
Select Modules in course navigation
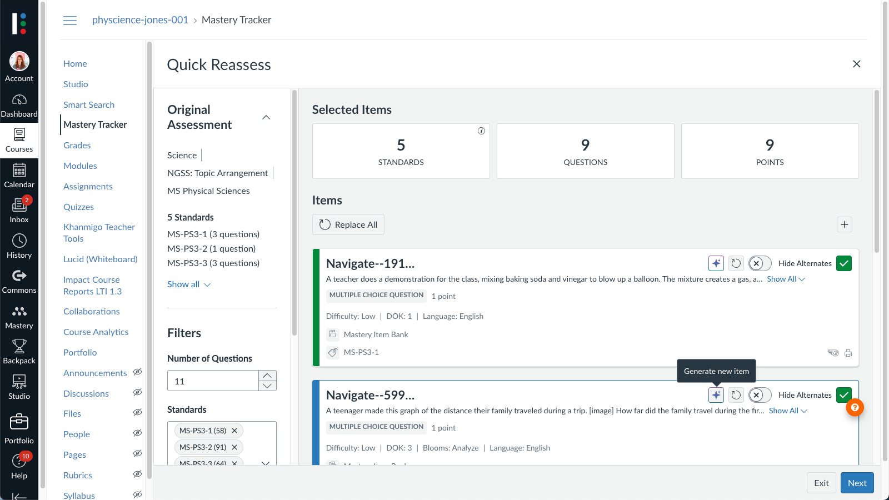pos(80,166)
